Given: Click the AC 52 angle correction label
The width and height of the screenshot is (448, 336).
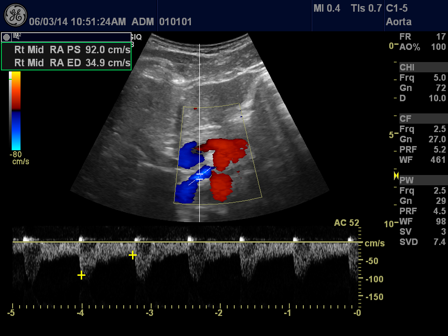Looking at the screenshot, I should point(346,223).
